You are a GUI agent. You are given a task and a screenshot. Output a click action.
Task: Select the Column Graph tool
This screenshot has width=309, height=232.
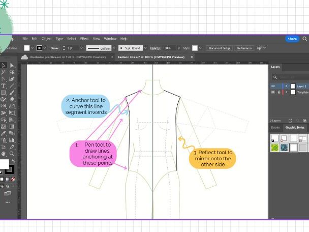[x=12, y=140]
